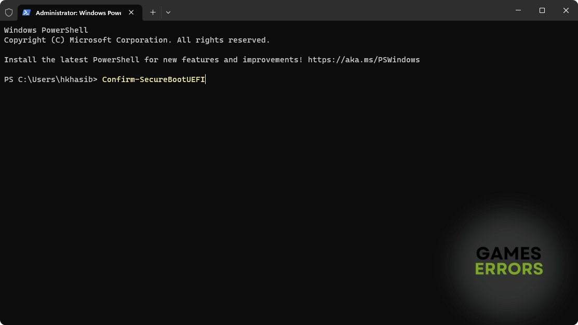Maximize the terminal window
578x325 pixels.
tap(542, 10)
